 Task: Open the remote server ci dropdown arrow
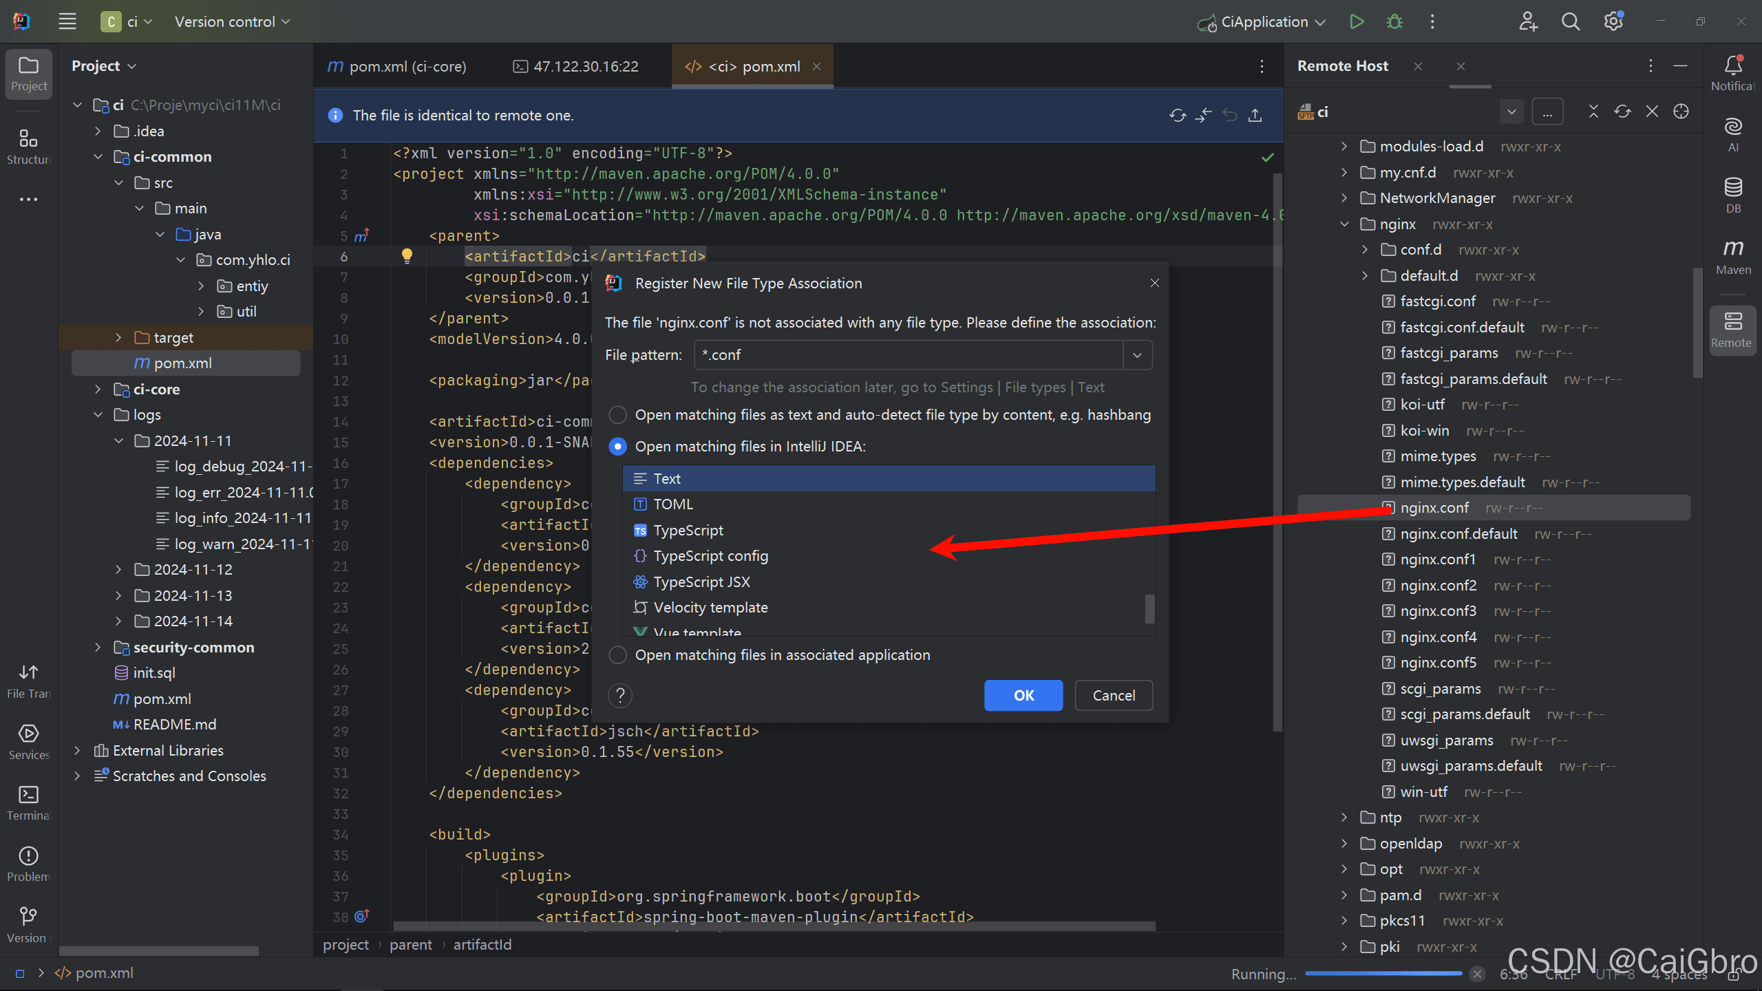pos(1511,111)
